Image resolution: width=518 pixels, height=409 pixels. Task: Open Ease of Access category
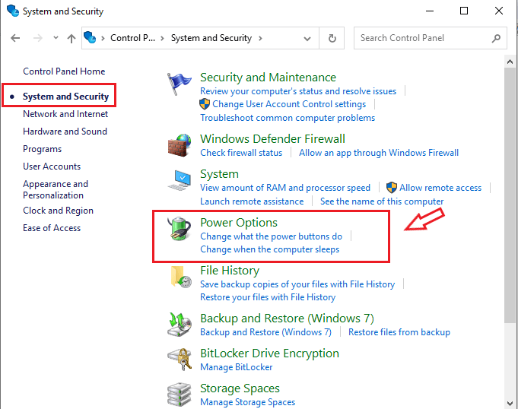(52, 228)
